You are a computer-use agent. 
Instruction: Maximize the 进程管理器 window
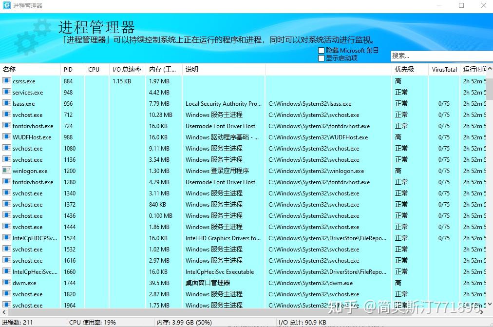[461, 5]
